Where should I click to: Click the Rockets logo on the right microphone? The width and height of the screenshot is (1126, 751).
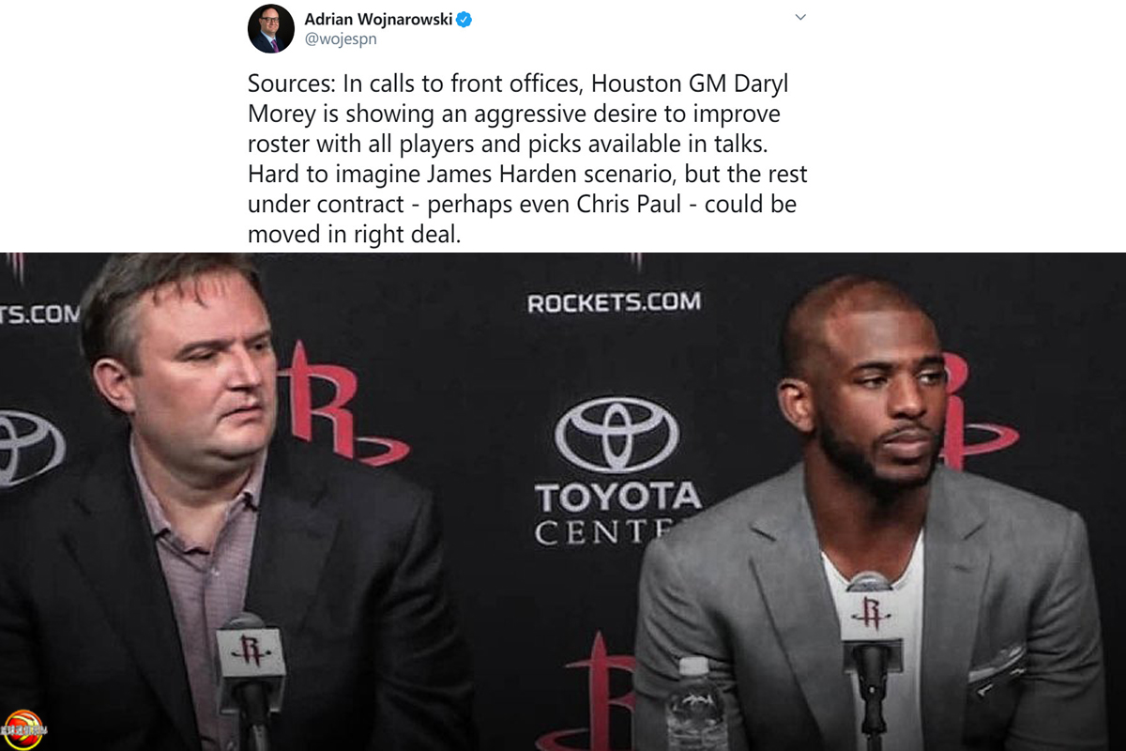[x=871, y=613]
